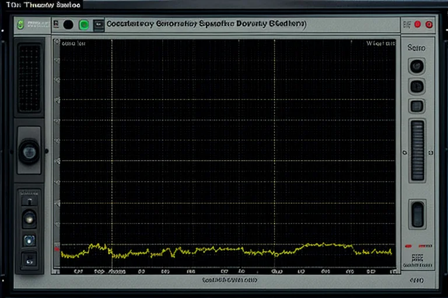
Task: Click the black round button in the top toolbar
Action: coord(68,25)
